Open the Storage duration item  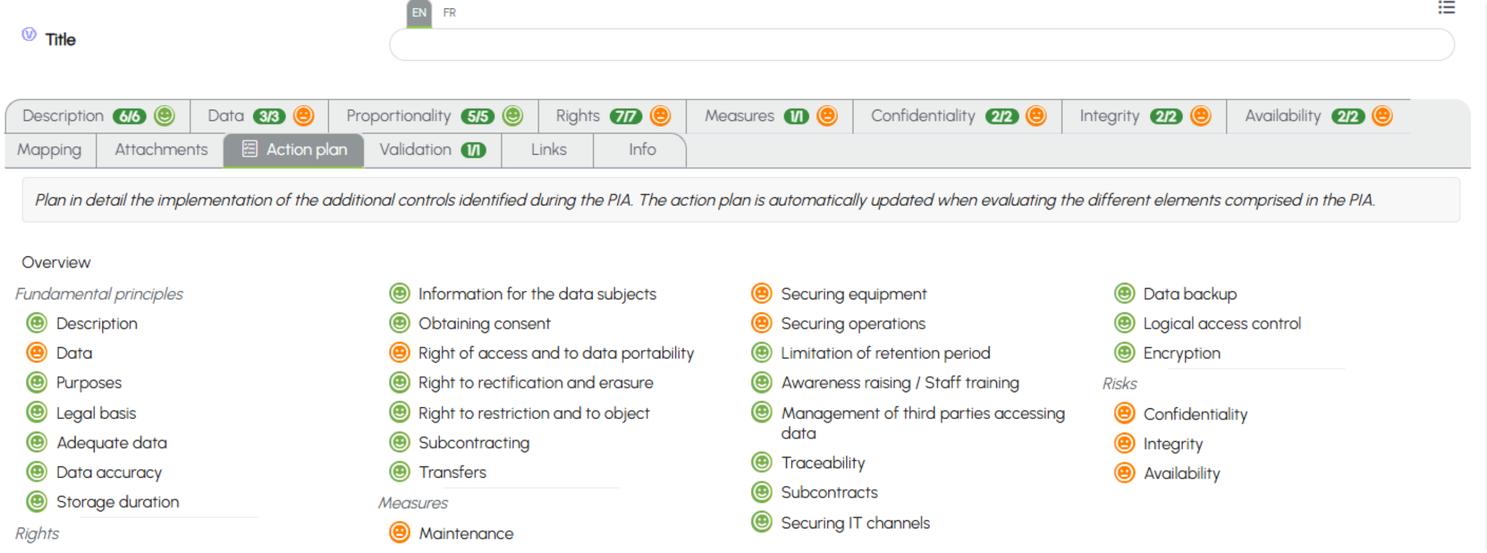click(x=118, y=502)
